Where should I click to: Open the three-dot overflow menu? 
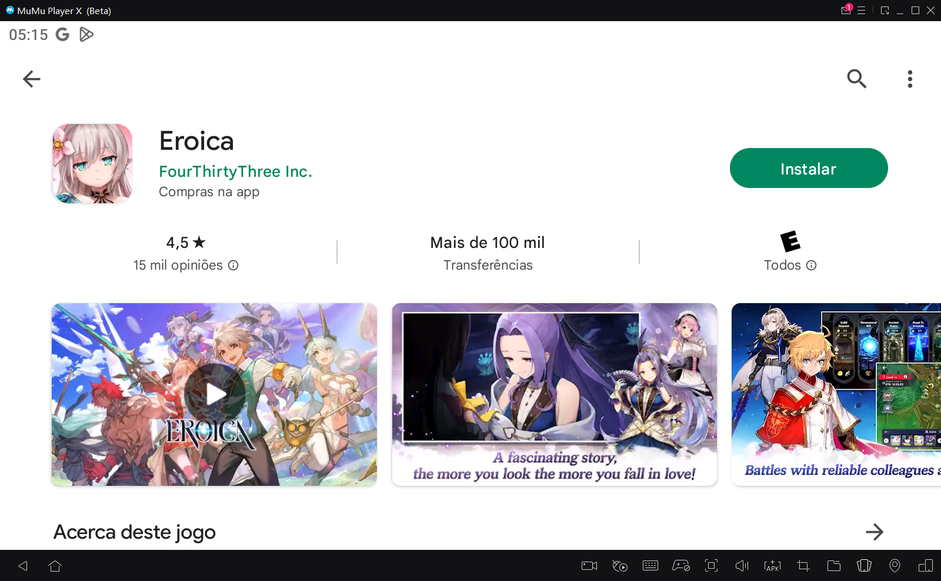[910, 79]
